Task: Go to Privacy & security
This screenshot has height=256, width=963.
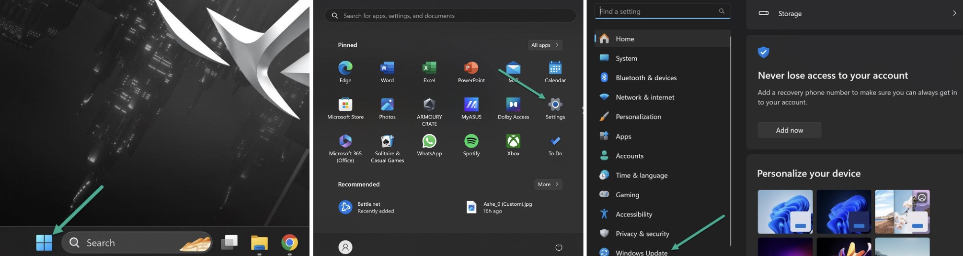Action: click(663, 234)
